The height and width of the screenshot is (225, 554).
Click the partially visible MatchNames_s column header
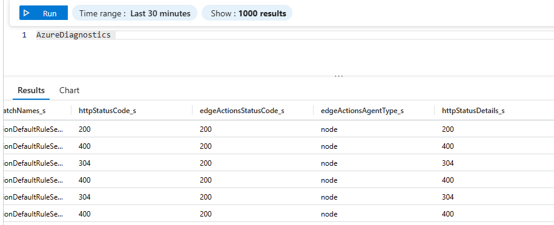coord(24,111)
